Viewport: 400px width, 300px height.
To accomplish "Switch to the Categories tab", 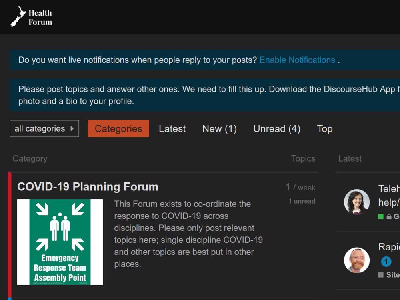I will click(x=118, y=129).
